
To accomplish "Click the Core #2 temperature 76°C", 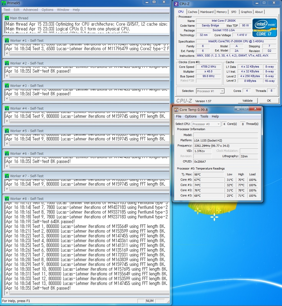I will 209,190.
